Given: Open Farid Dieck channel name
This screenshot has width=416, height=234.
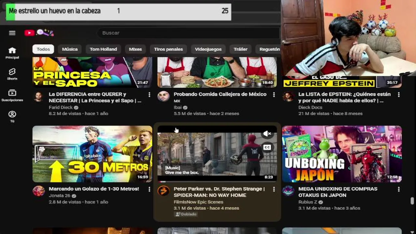Looking at the screenshot, I should (61, 107).
